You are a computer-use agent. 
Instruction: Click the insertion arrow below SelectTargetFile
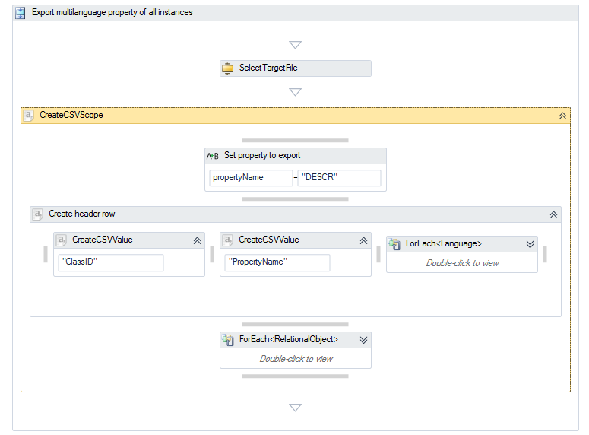295,92
